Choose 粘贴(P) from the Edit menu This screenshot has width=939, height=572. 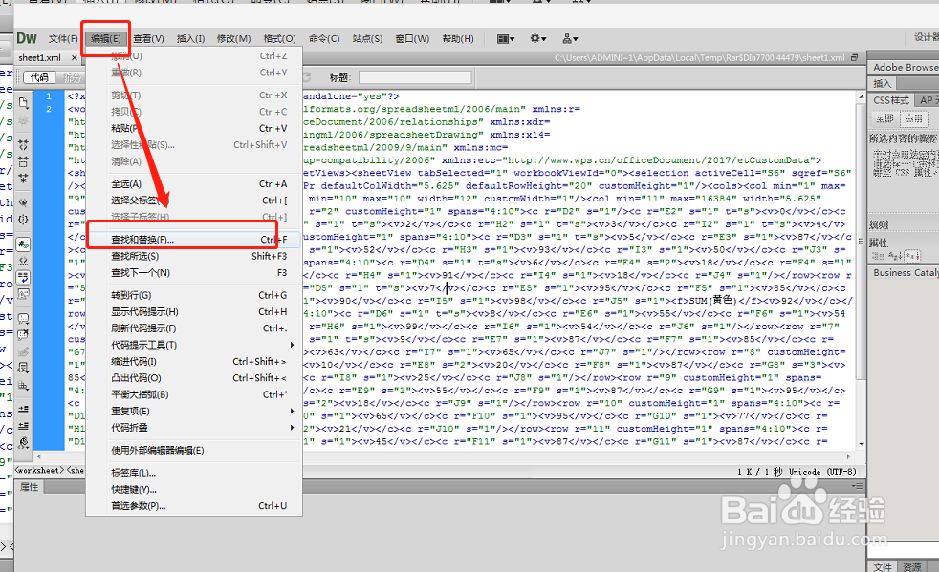pos(193,128)
